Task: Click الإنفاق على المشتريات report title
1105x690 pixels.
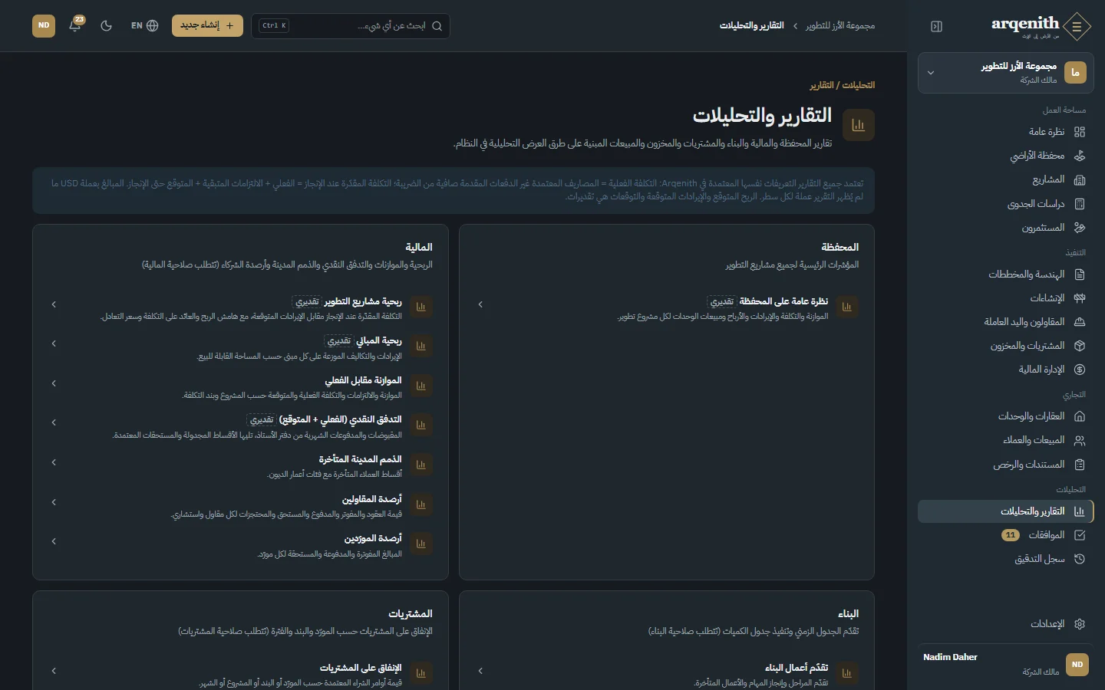Action: pyautogui.click(x=361, y=668)
